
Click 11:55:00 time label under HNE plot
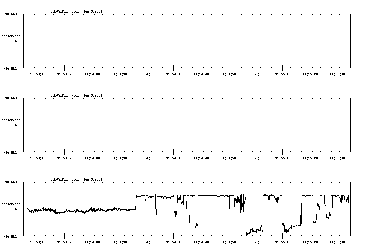click(256, 74)
